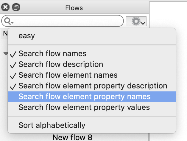Open search options arrow beside magnifier

pyautogui.click(x=12, y=22)
